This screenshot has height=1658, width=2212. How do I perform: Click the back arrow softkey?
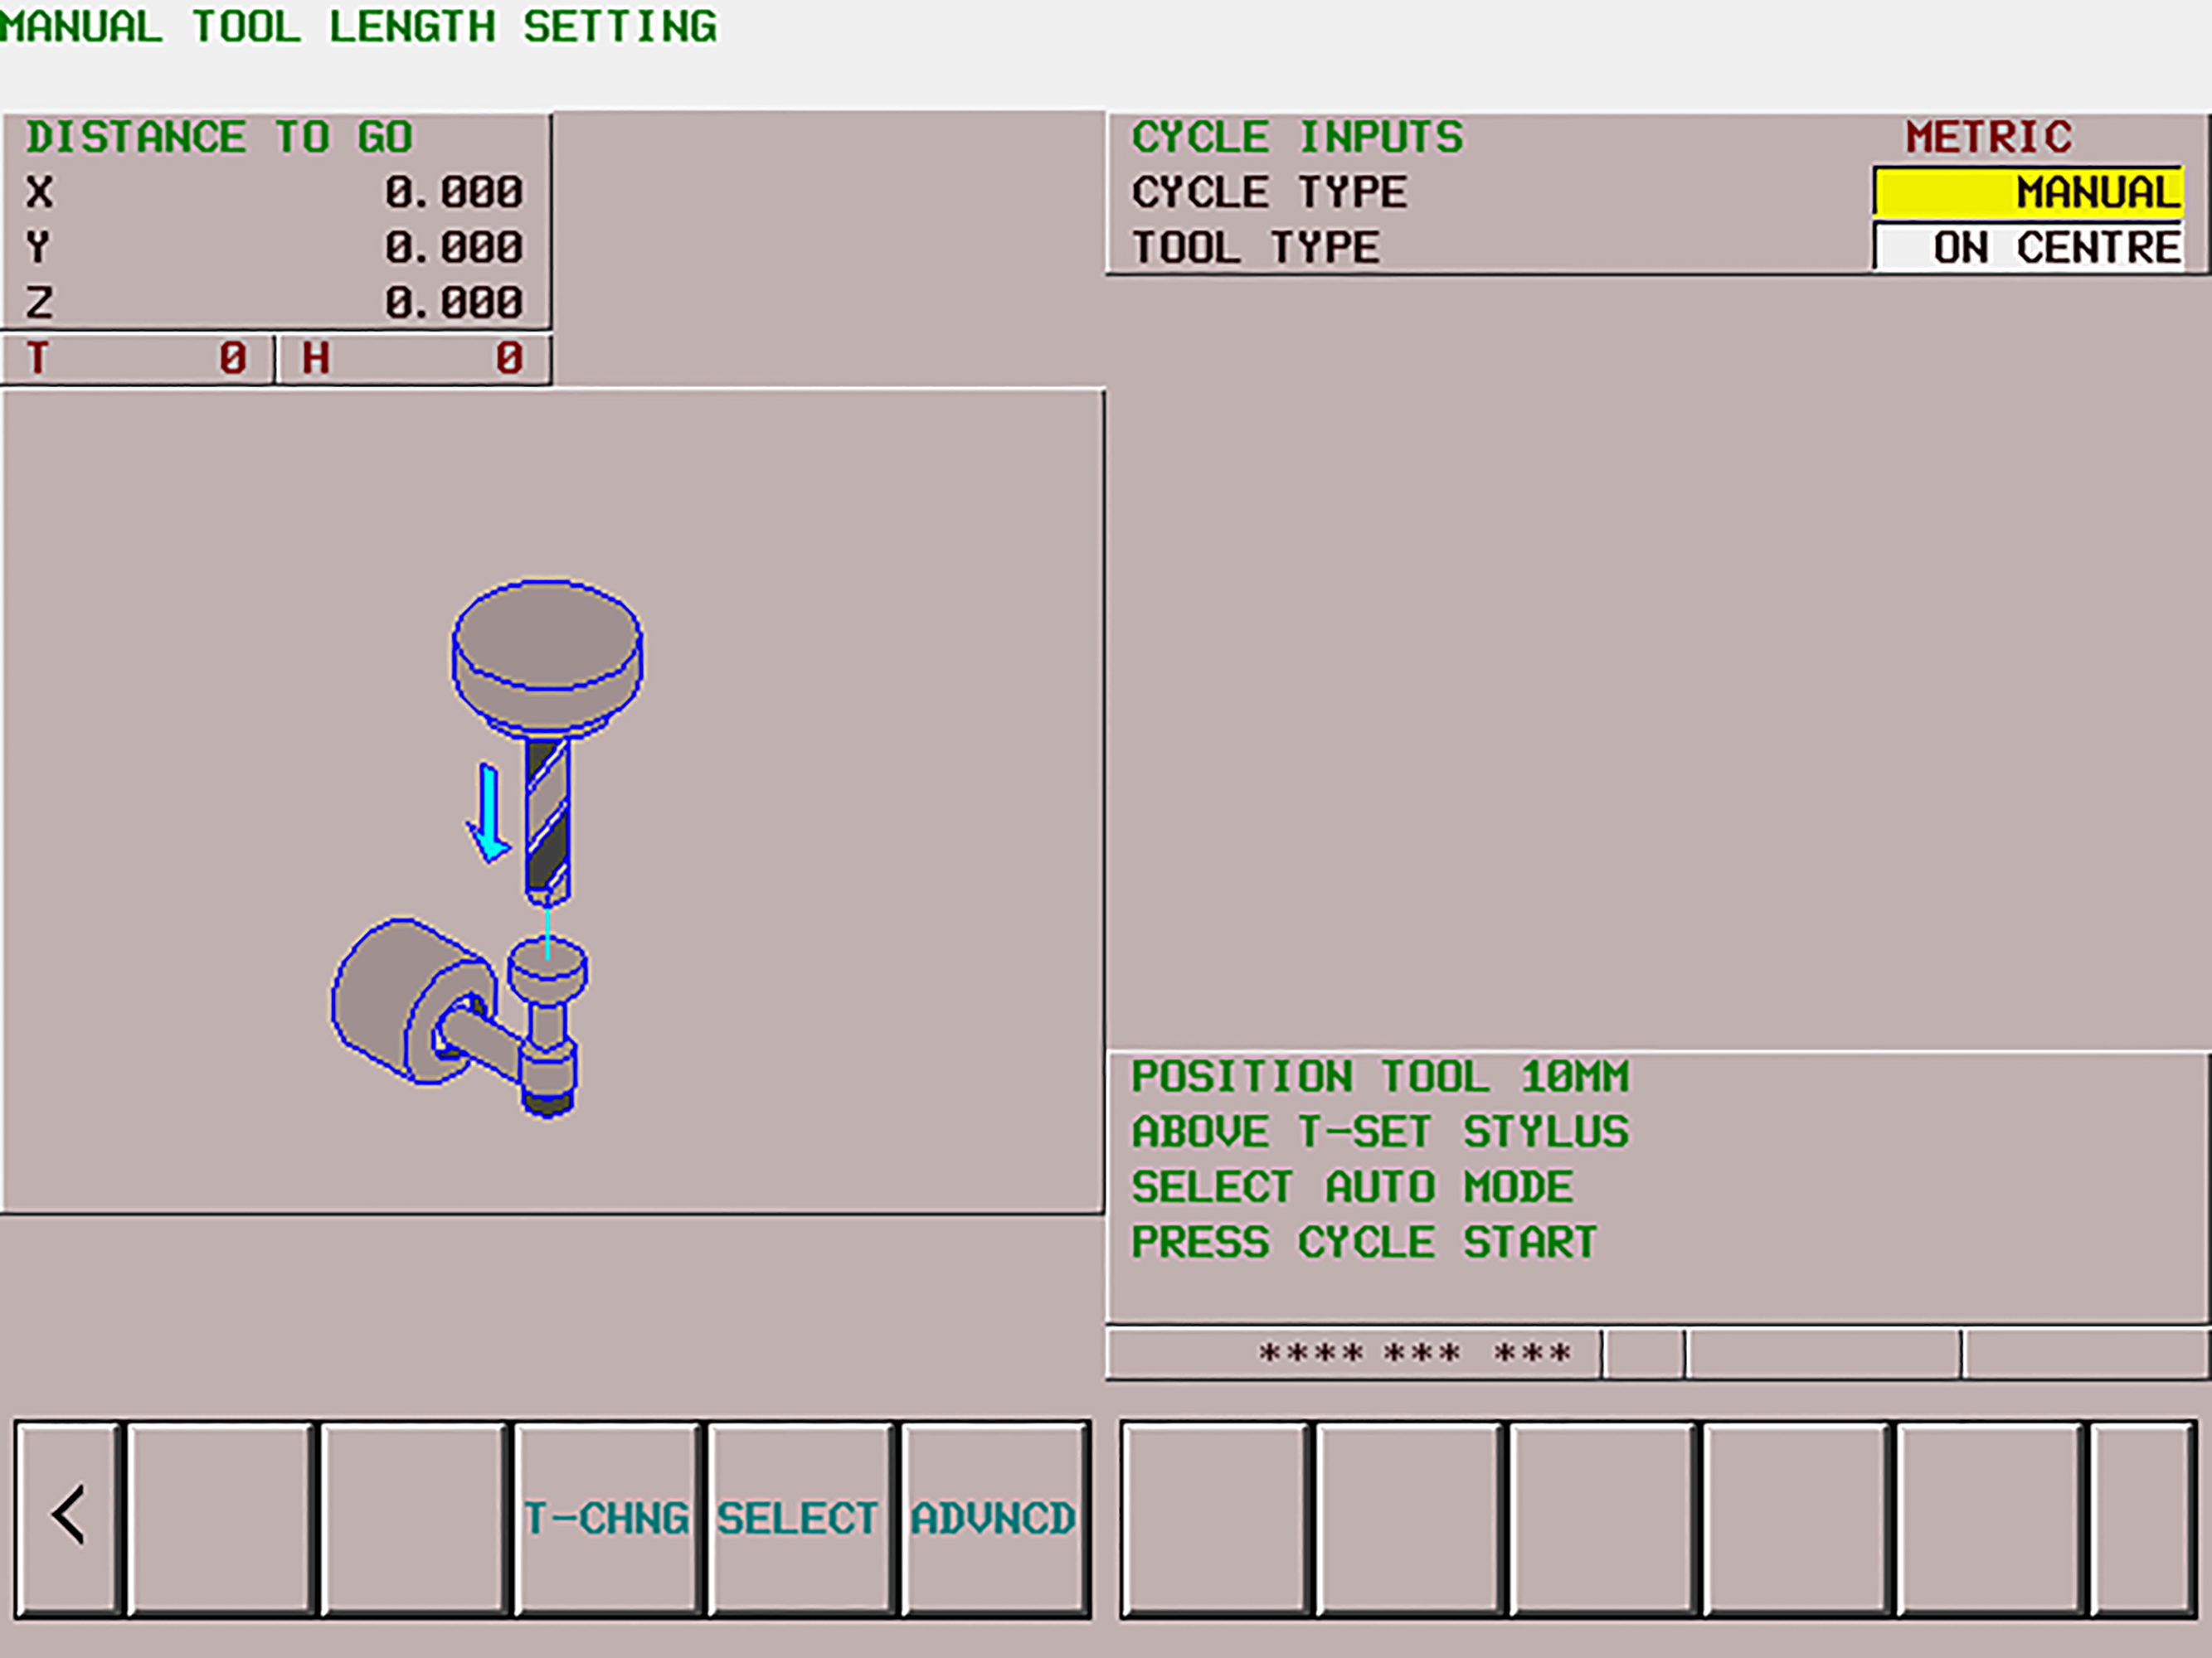point(68,1517)
